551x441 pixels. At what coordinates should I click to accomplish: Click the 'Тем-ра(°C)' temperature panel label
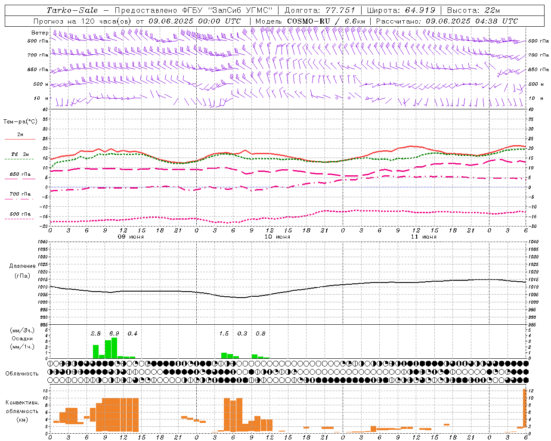[20, 122]
